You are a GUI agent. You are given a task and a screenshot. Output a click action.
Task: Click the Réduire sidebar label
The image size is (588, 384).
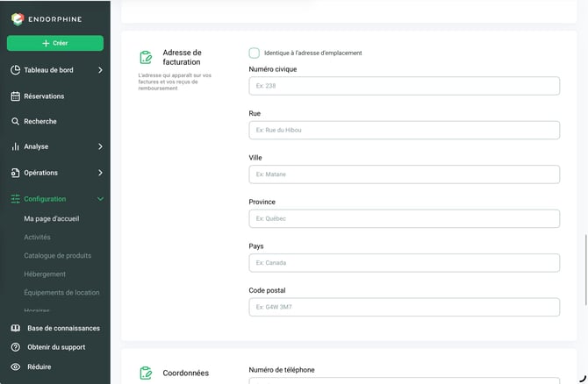[x=39, y=366]
